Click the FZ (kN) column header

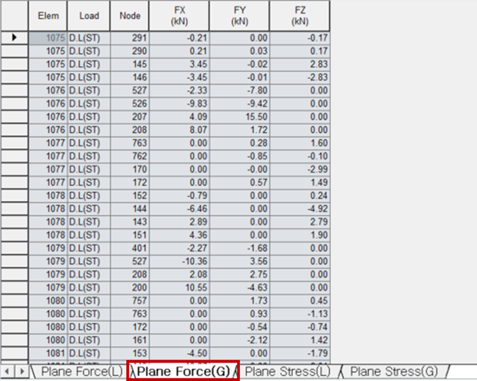pyautogui.click(x=299, y=15)
